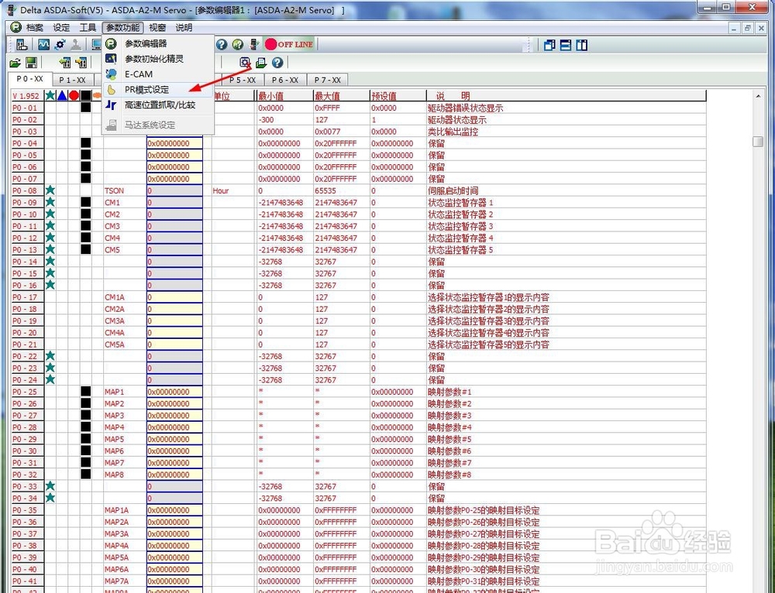Screen dimensions: 775x593
Task: Open the 工具 menu
Action: coord(88,28)
